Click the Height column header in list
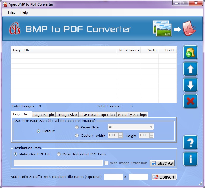Screen dimensions: 205x188 pyautogui.click(x=168, y=50)
